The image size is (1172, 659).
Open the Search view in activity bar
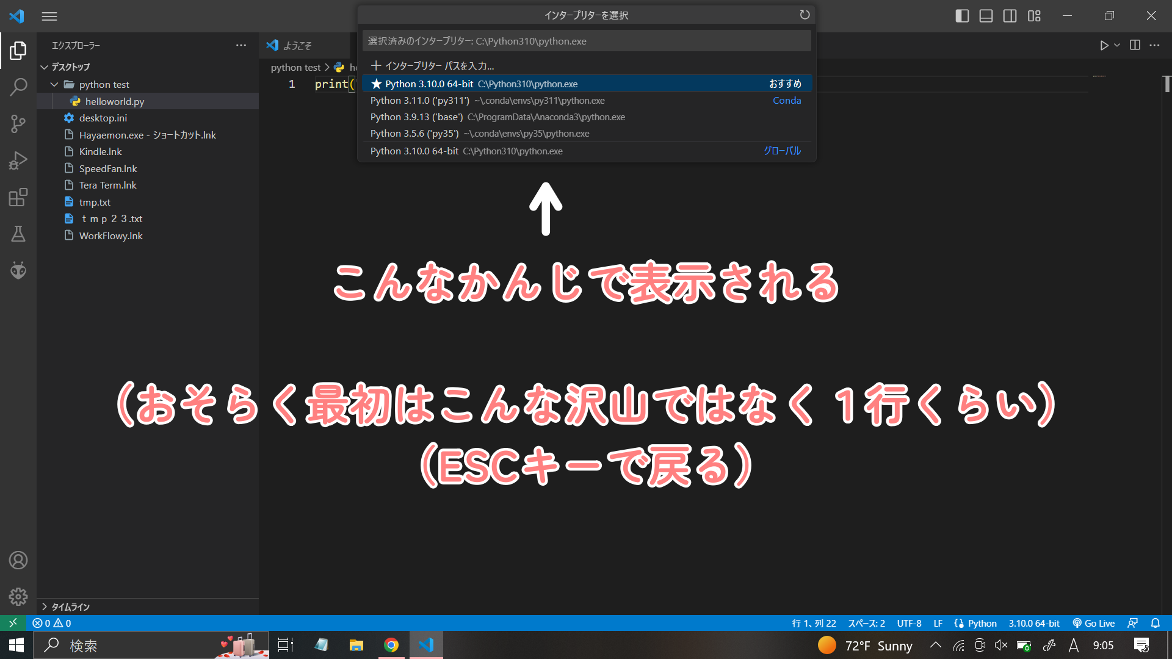18,87
